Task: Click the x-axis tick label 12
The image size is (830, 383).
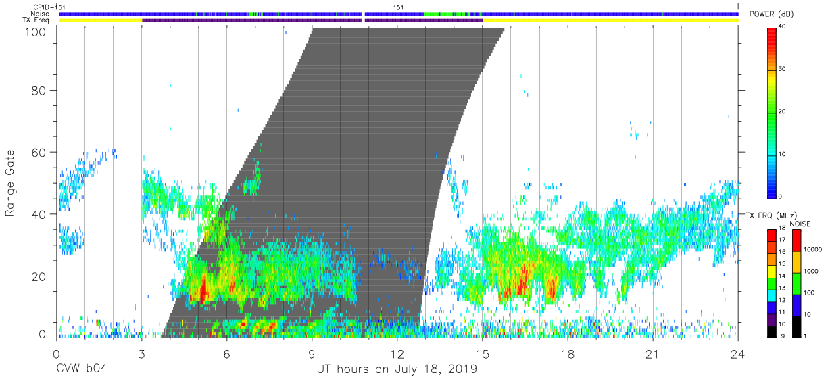Action: click(397, 354)
